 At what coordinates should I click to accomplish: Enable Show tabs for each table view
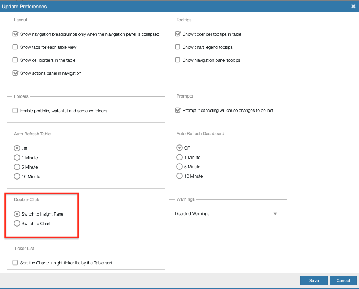[15, 47]
